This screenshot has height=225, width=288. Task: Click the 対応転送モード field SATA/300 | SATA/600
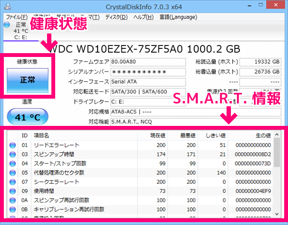pyautogui.click(x=148, y=92)
